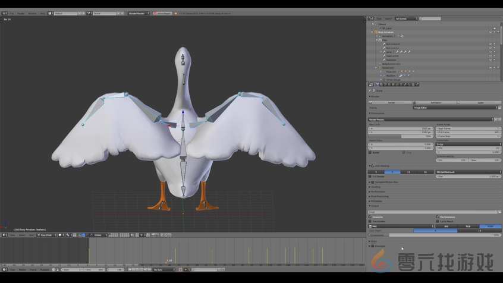Click the timeline record keyframe icon
Image resolution: width=503 pixels, height=283 pixels.
(181, 269)
